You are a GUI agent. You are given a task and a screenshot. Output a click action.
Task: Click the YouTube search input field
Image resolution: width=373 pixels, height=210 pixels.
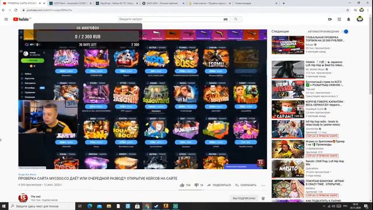(170, 19)
